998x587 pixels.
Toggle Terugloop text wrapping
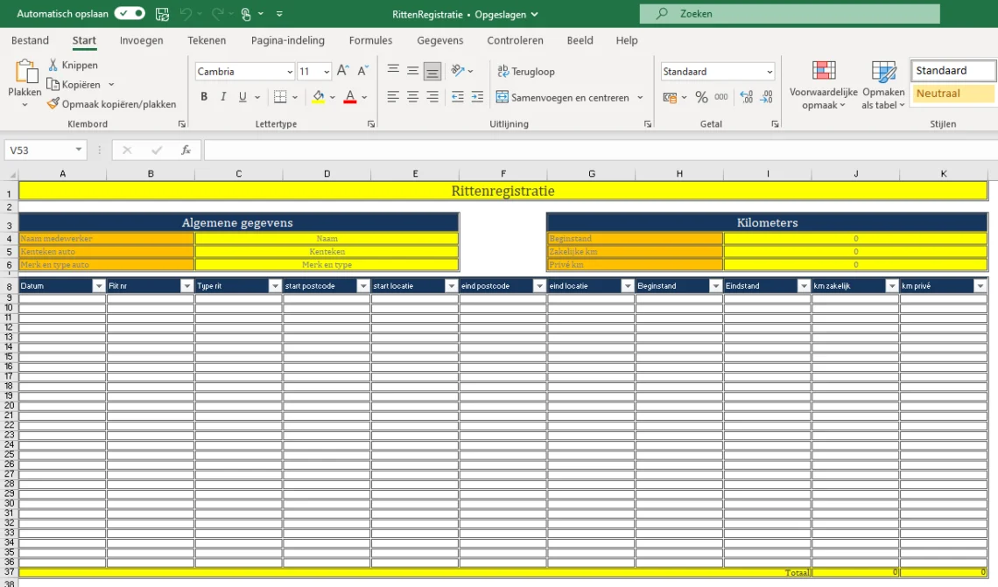(x=525, y=72)
